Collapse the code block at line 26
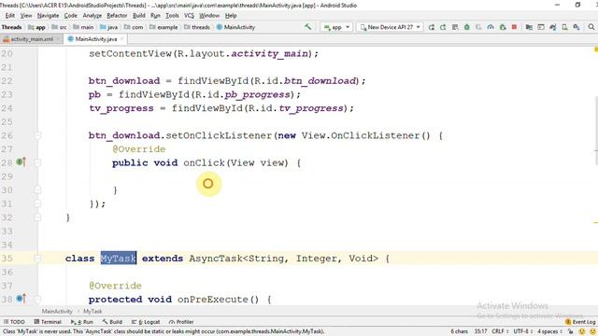The image size is (598, 336). click(37, 135)
